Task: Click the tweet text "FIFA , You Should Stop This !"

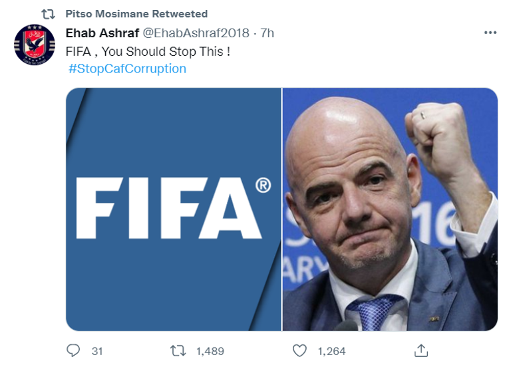Action: (147, 51)
